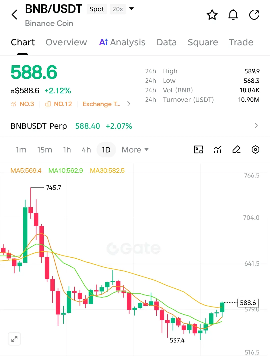Open price alert bell icon
The height and width of the screenshot is (356, 270).
point(233,15)
